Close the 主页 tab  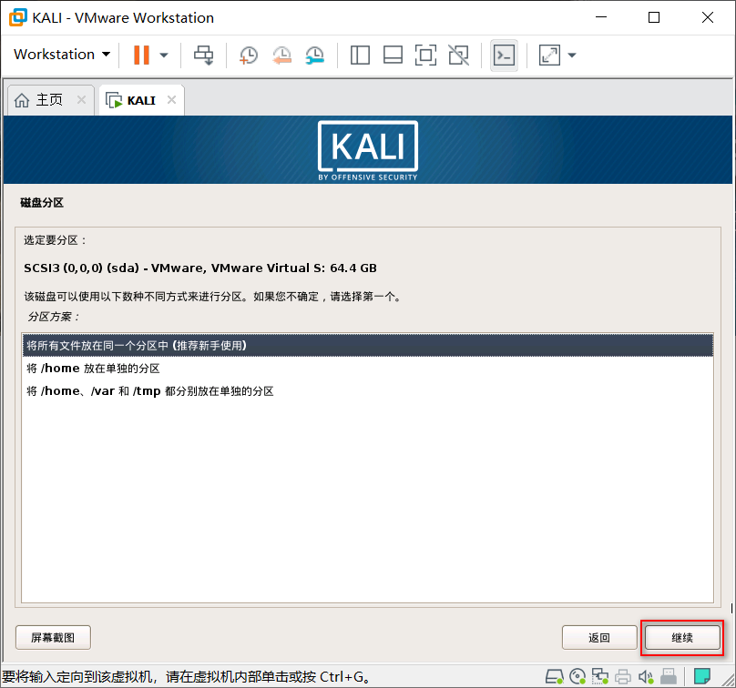pyautogui.click(x=81, y=100)
